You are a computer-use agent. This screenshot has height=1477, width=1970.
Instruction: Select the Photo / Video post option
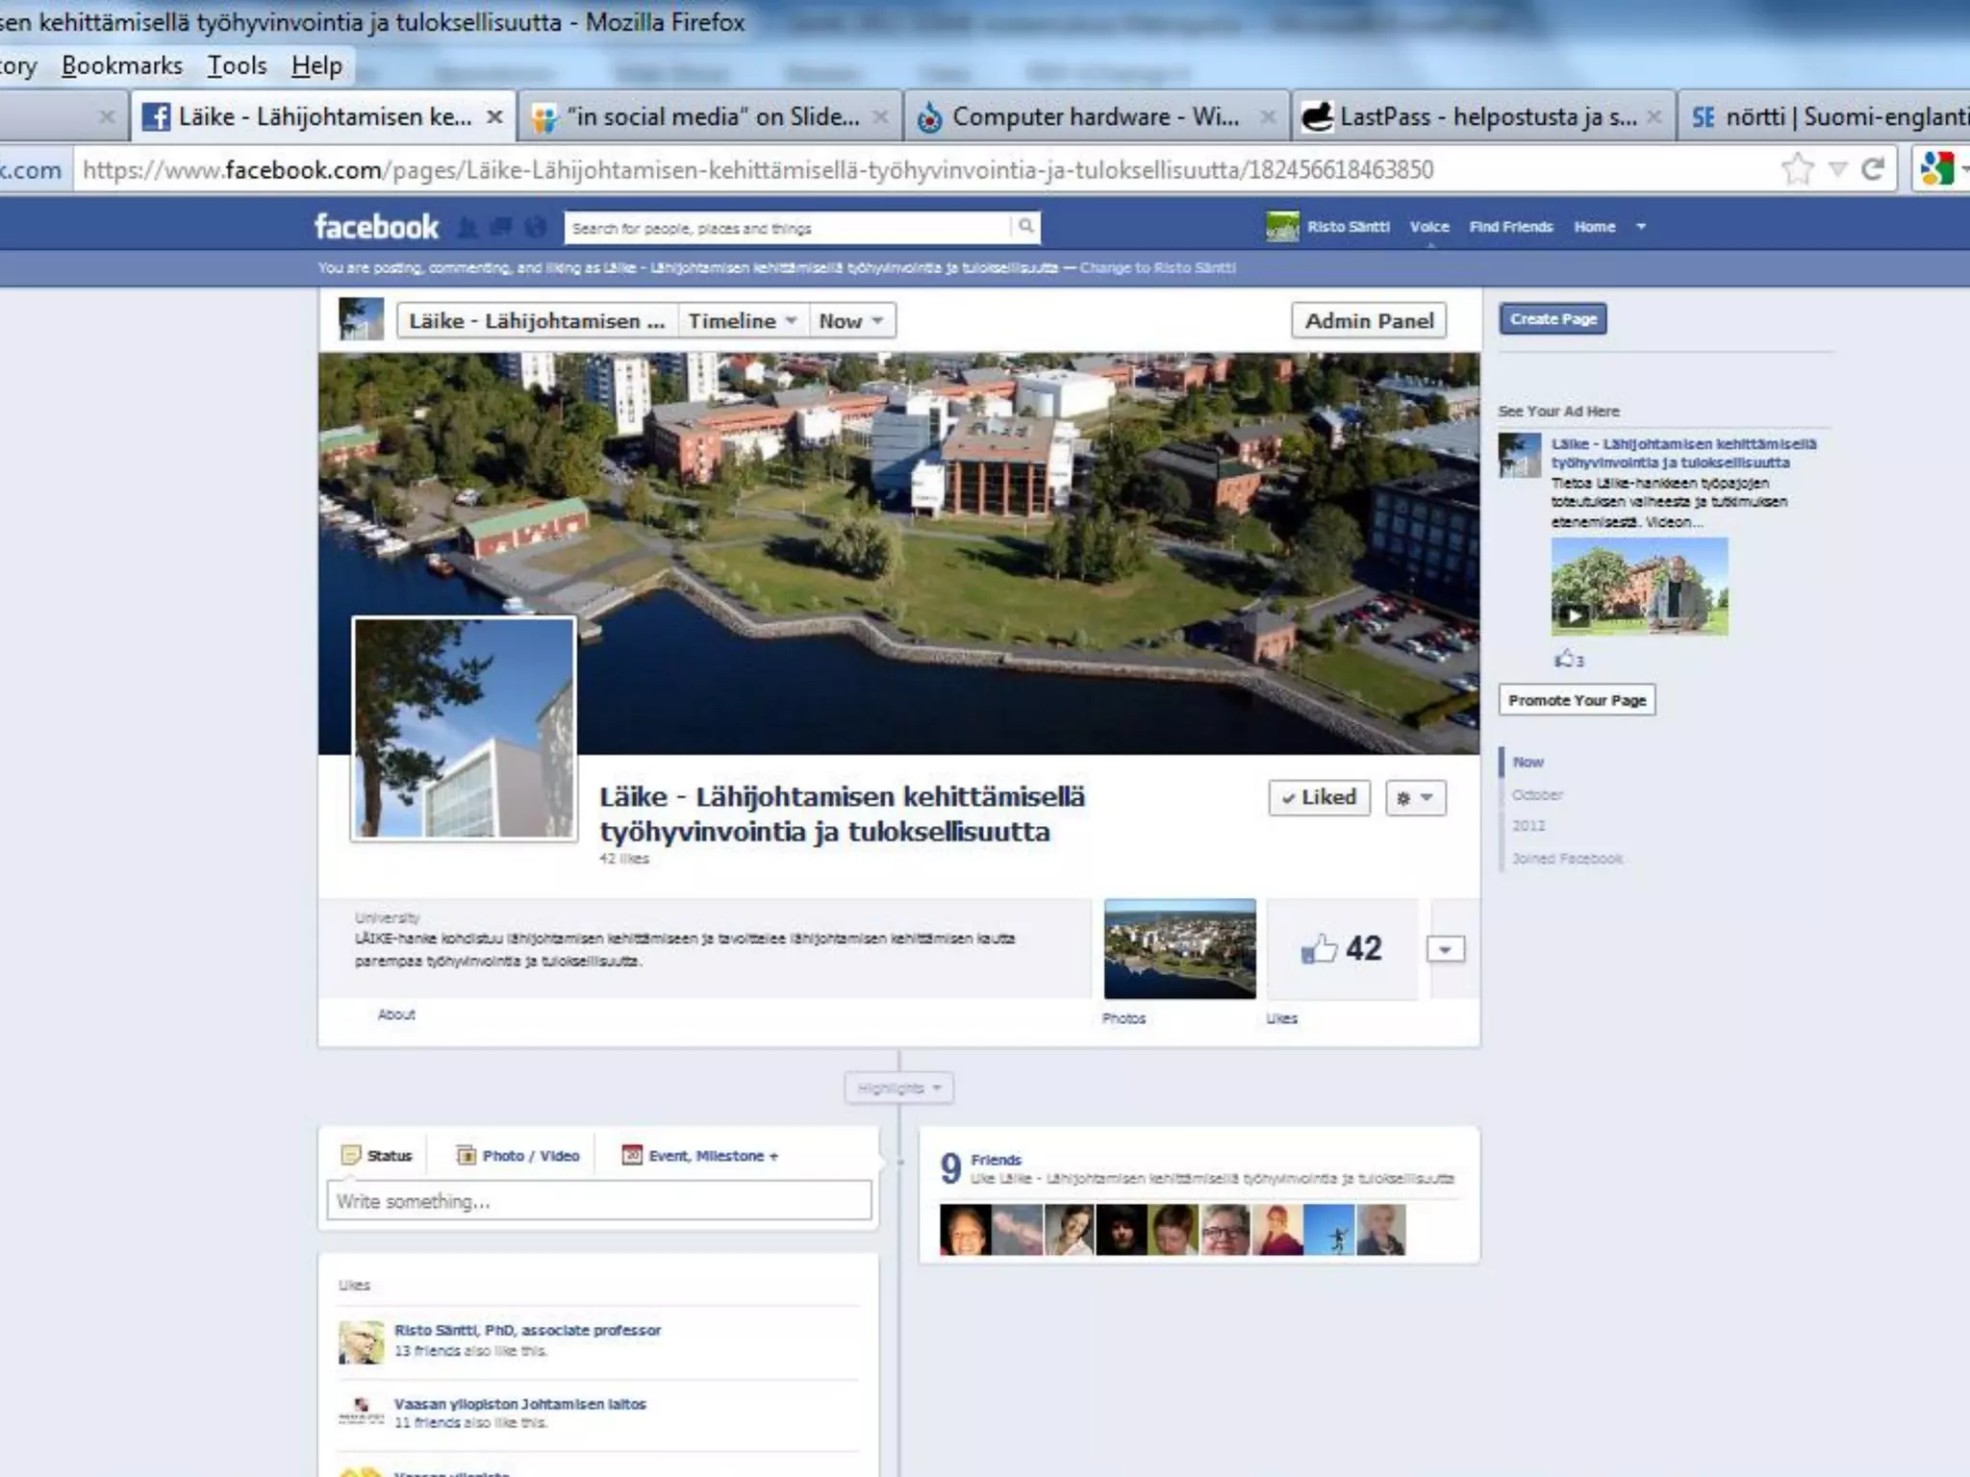(518, 1156)
